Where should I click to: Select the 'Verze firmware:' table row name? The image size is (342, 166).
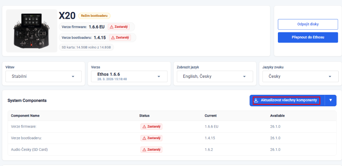24,127
